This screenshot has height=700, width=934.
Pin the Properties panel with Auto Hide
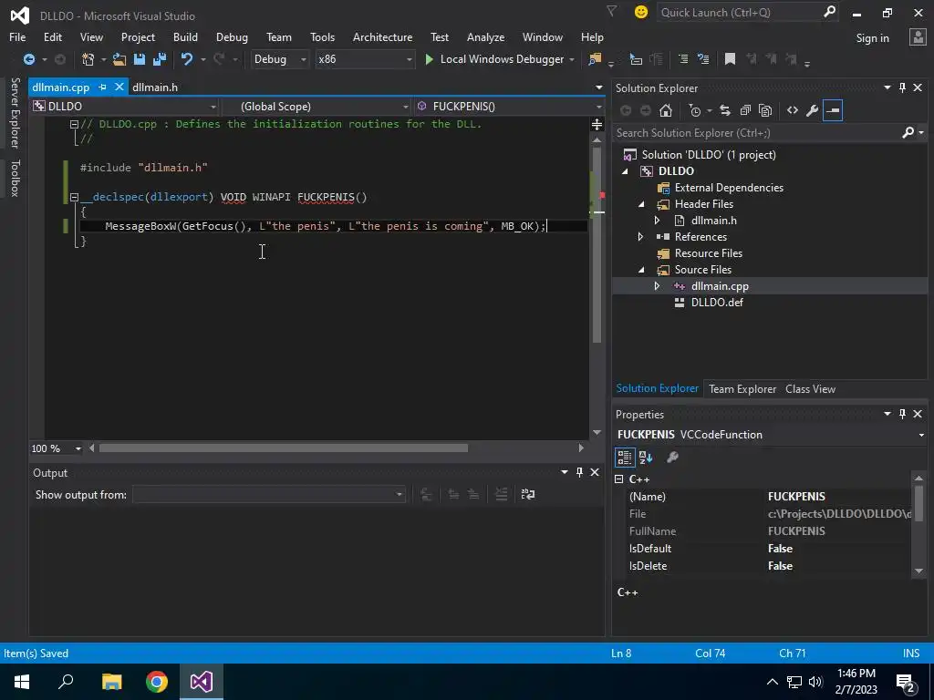[x=902, y=414]
